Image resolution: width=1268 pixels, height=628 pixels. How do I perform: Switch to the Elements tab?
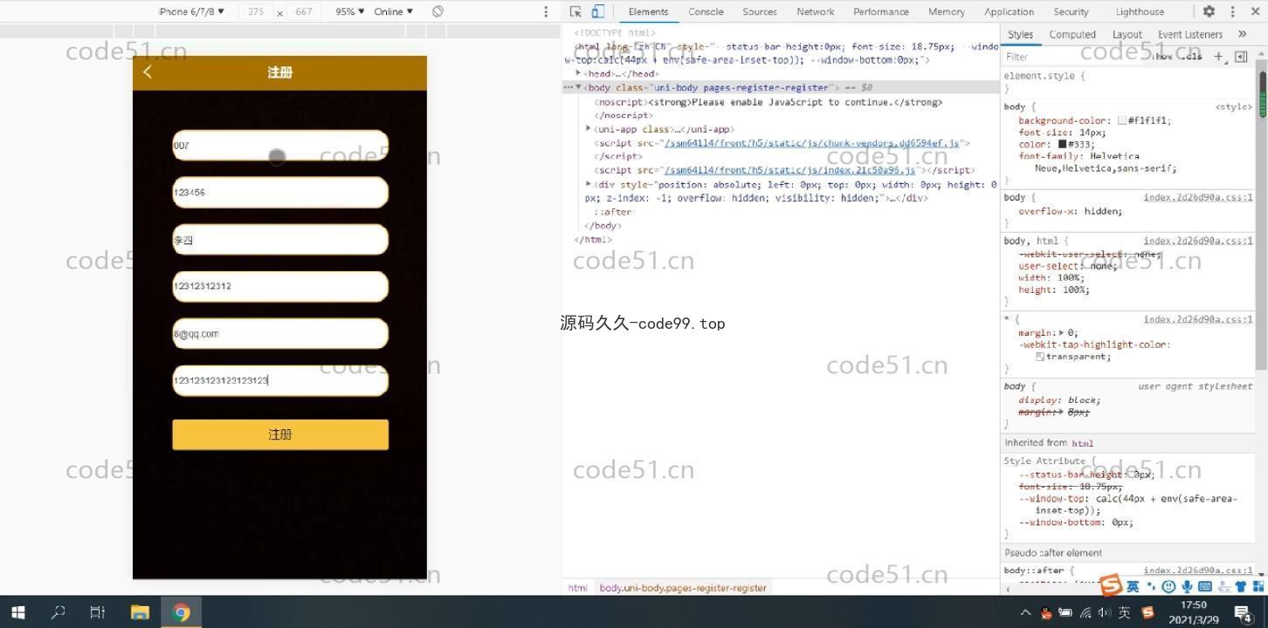tap(648, 11)
